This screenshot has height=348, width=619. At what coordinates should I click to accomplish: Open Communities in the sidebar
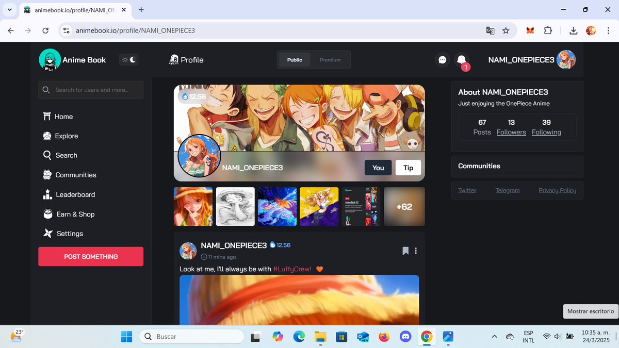(69, 175)
